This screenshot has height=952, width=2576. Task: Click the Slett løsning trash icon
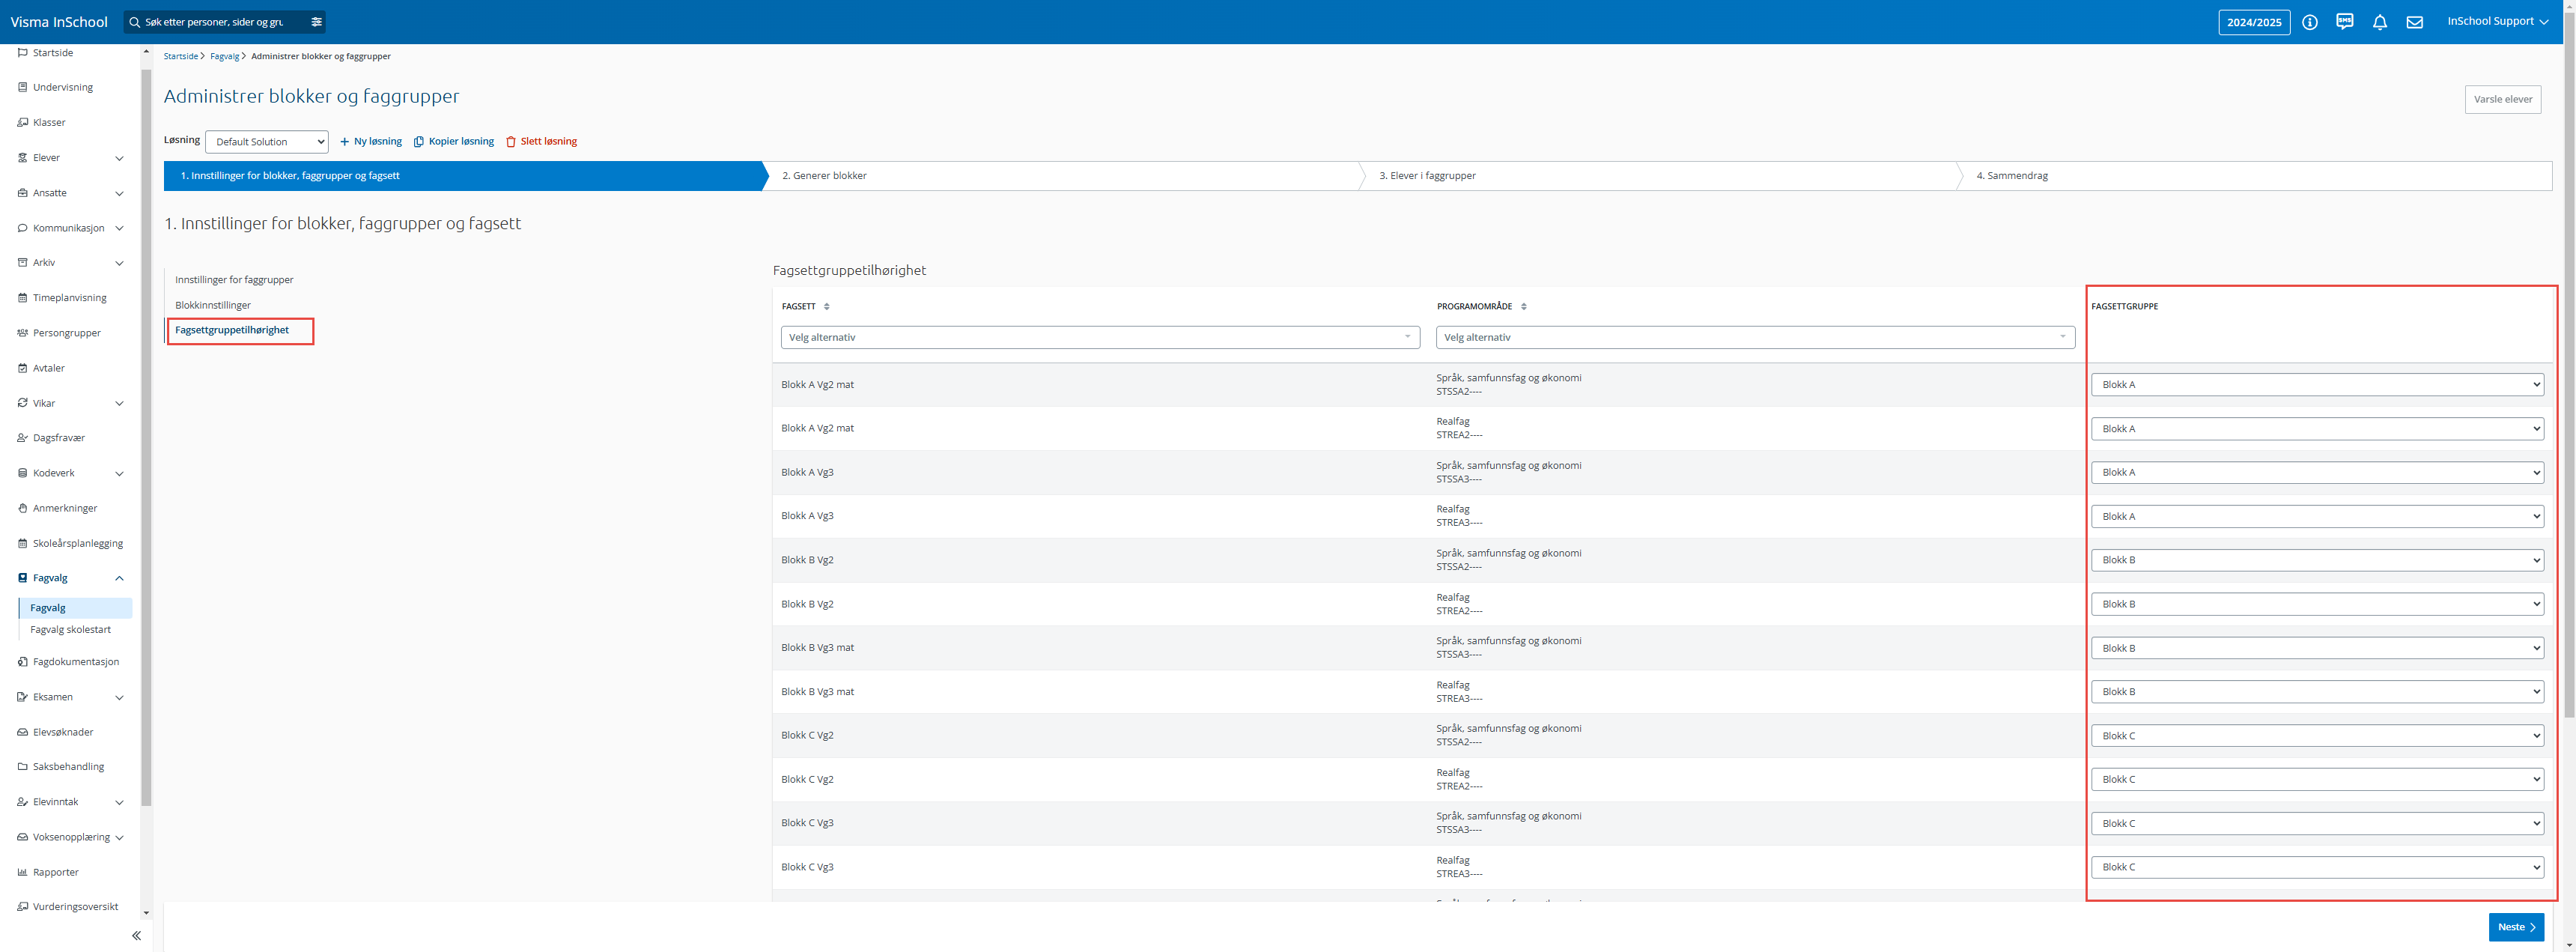coord(511,142)
